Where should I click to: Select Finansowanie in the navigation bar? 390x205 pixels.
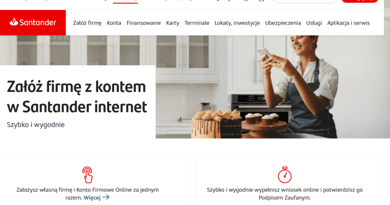[144, 23]
